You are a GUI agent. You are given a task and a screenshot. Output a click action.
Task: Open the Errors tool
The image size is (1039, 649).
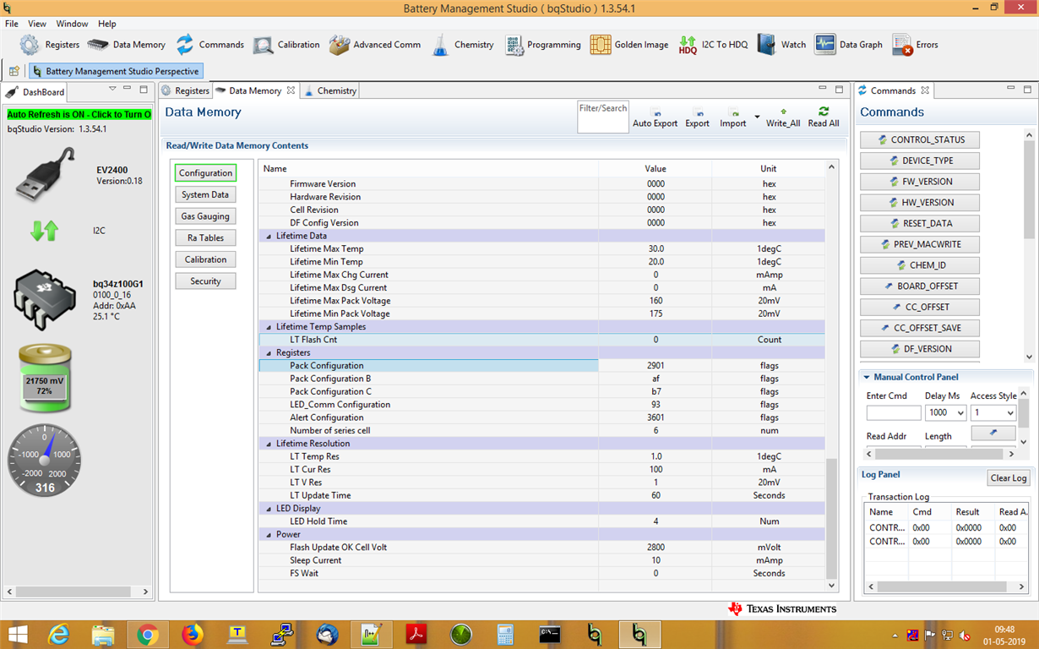click(x=902, y=45)
